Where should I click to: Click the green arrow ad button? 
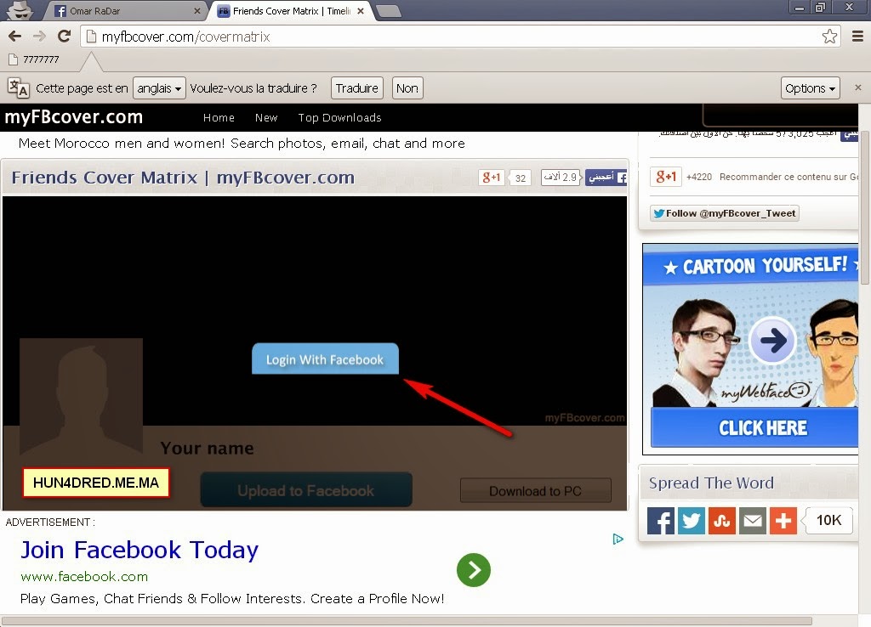click(473, 570)
